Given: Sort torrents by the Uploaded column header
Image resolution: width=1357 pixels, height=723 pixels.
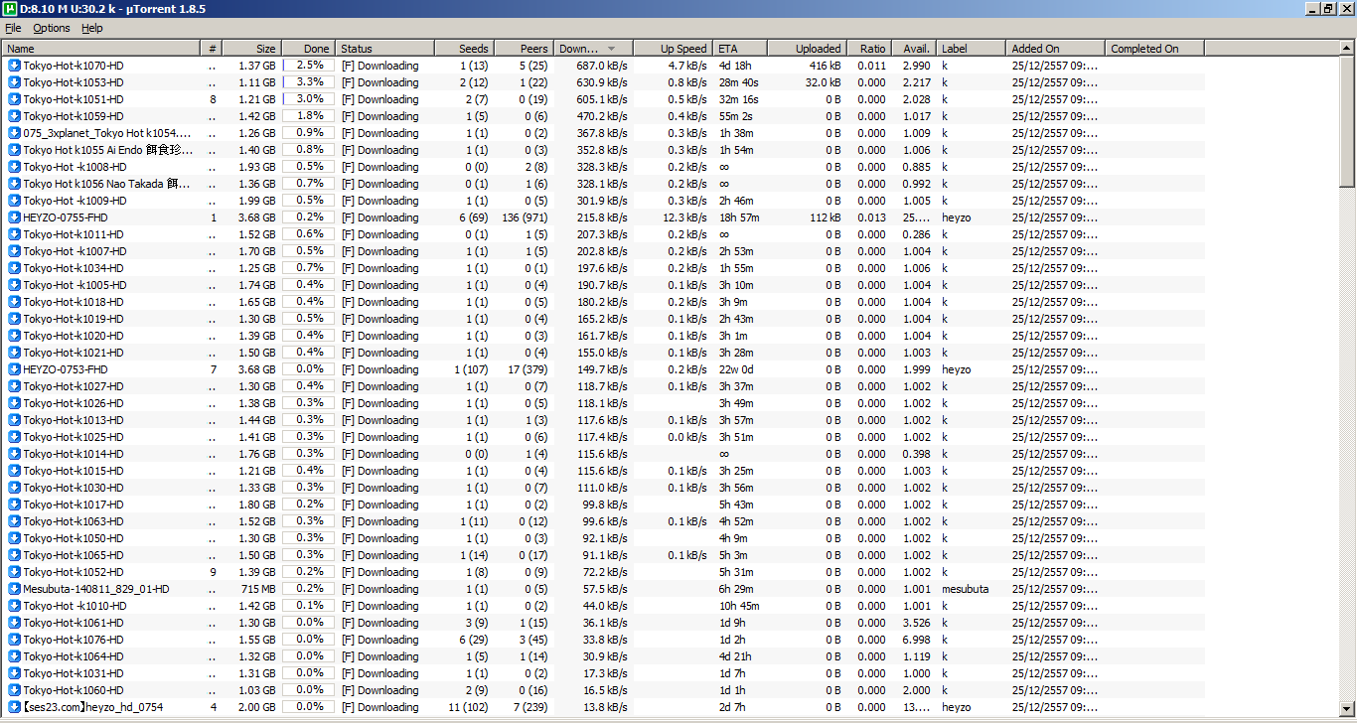Looking at the screenshot, I should pos(806,48).
